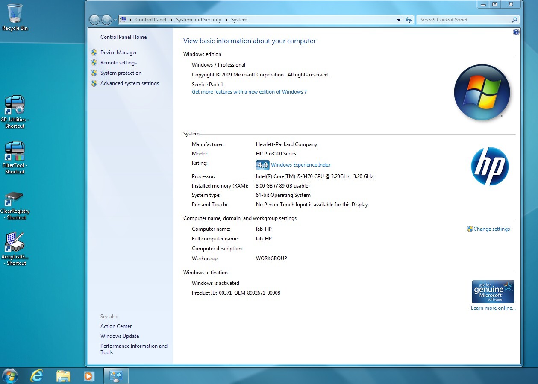Click the WORKGROUP value

(271, 258)
